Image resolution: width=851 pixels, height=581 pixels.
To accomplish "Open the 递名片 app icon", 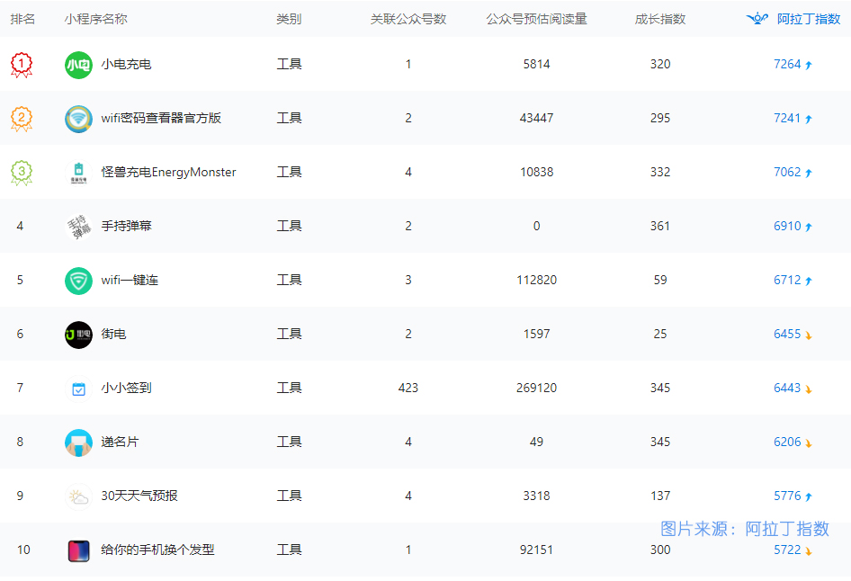I will point(78,442).
